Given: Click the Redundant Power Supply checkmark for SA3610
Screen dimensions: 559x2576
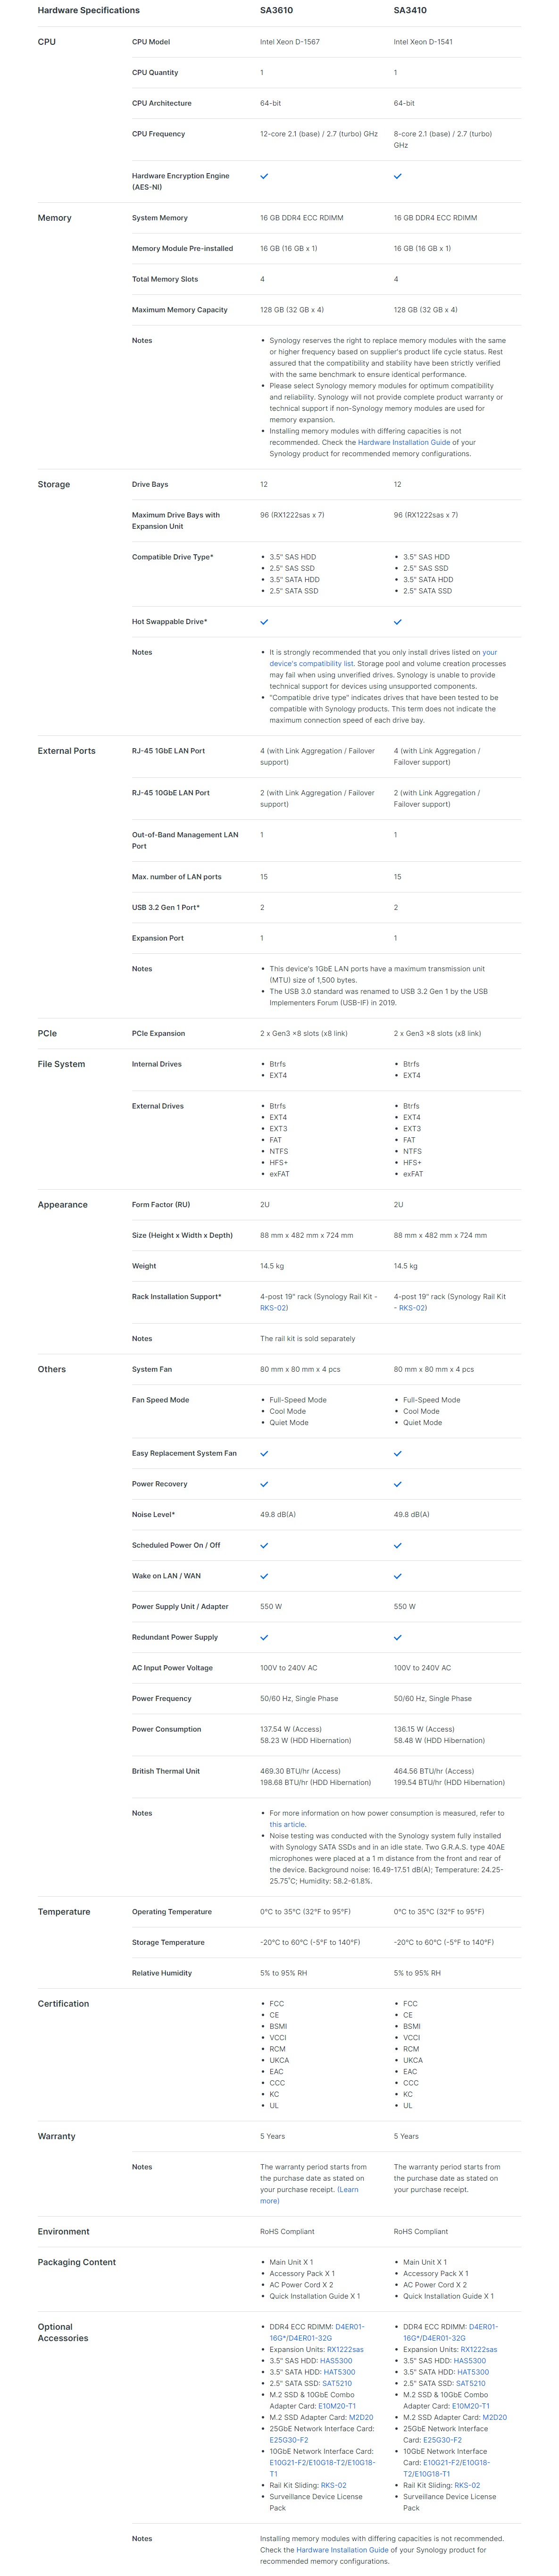Looking at the screenshot, I should click(264, 1637).
